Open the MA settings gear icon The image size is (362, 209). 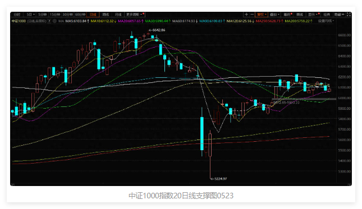54,21
